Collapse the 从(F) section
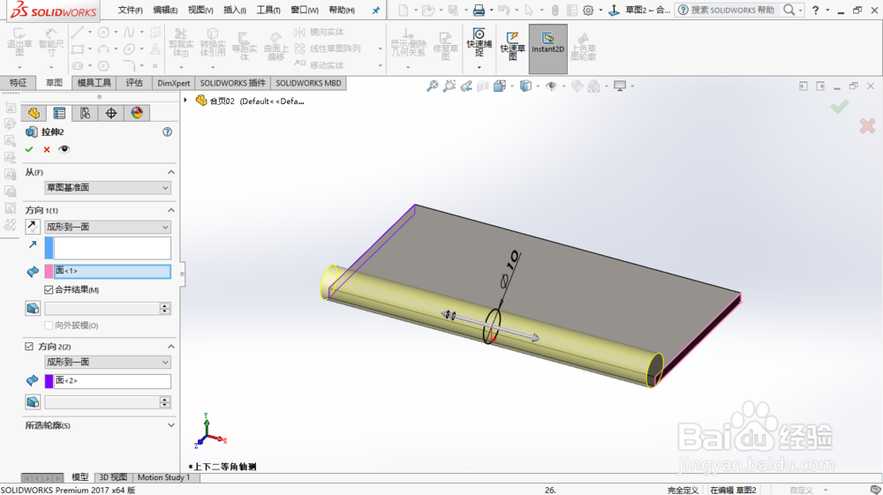Image resolution: width=883 pixels, height=495 pixels. (x=171, y=172)
